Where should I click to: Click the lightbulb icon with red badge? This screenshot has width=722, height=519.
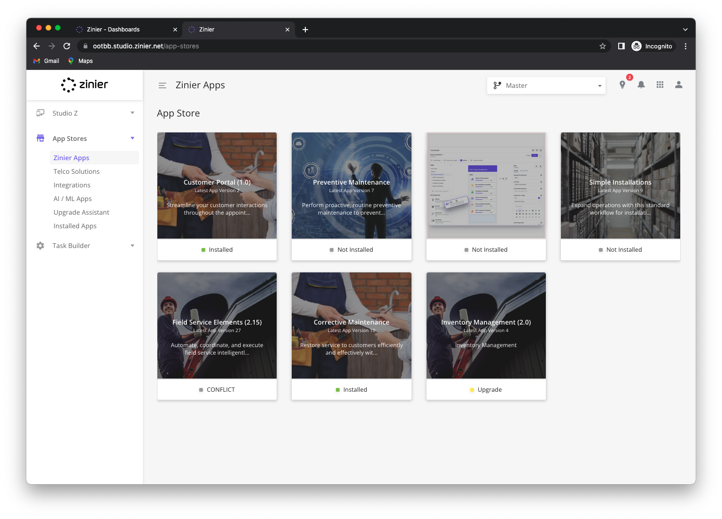coord(622,85)
